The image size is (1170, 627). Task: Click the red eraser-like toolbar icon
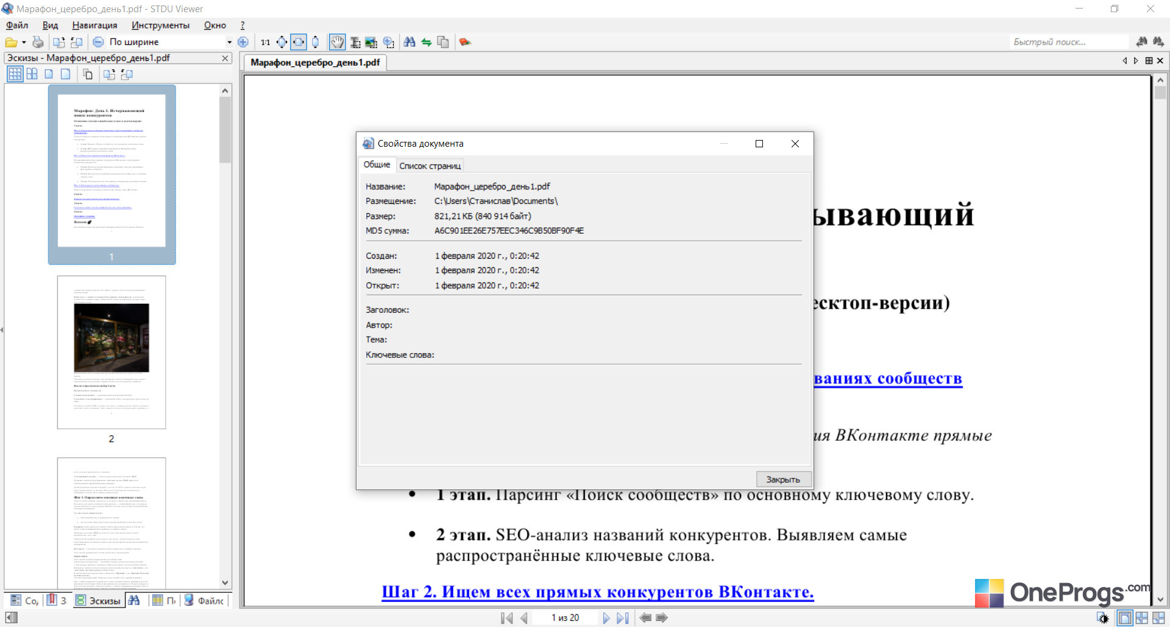point(465,42)
